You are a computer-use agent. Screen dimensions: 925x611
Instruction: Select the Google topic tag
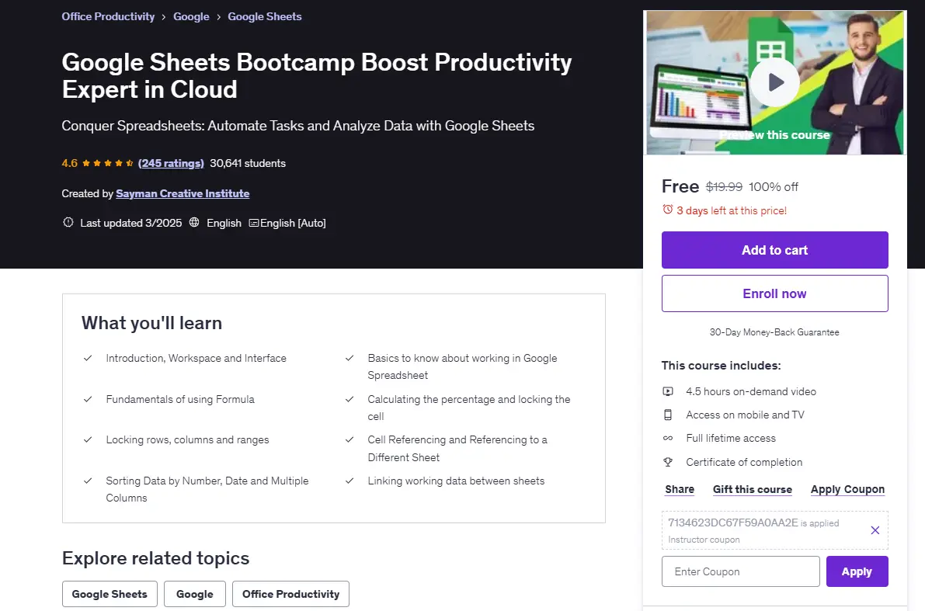[195, 594]
